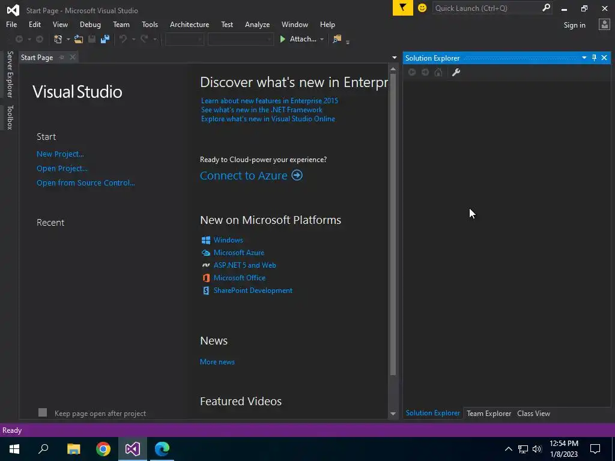Expand the Toolbox side tab

(10, 117)
